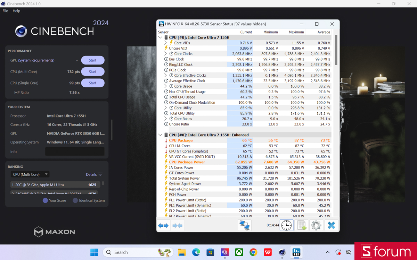Viewport: 417px width, 260px height.
Task: Click the expand-columns double-arrow icon
Action: point(163,225)
